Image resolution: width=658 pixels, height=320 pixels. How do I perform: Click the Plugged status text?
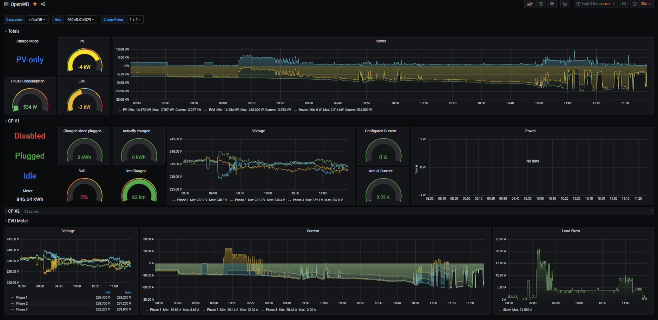[30, 156]
